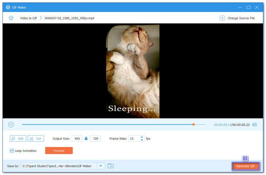Increase frame rate with up arrow
266x175 pixels.
click(142, 137)
